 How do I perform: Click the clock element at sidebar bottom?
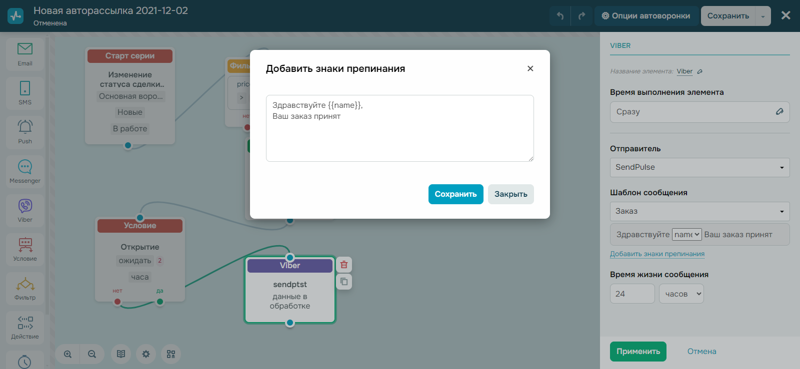[25, 361]
